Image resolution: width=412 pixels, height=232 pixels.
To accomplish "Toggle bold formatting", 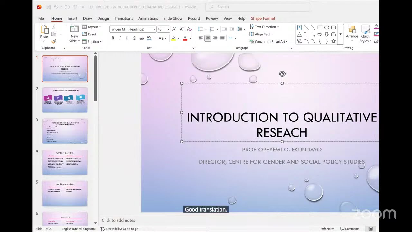I will point(113,38).
